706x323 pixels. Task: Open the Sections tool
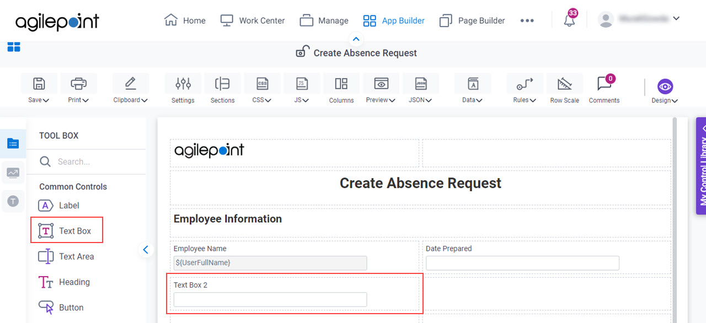[x=222, y=89]
